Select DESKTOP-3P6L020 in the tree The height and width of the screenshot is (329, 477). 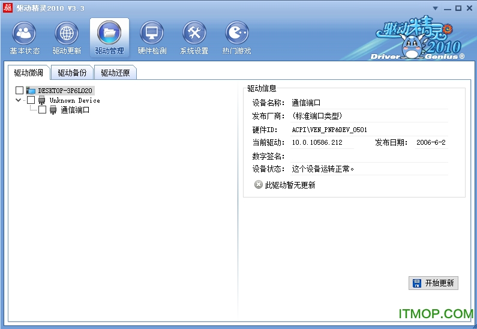65,91
